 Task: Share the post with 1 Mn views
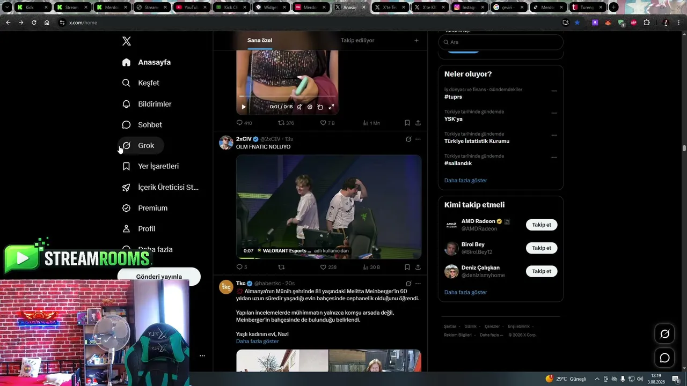tap(418, 123)
